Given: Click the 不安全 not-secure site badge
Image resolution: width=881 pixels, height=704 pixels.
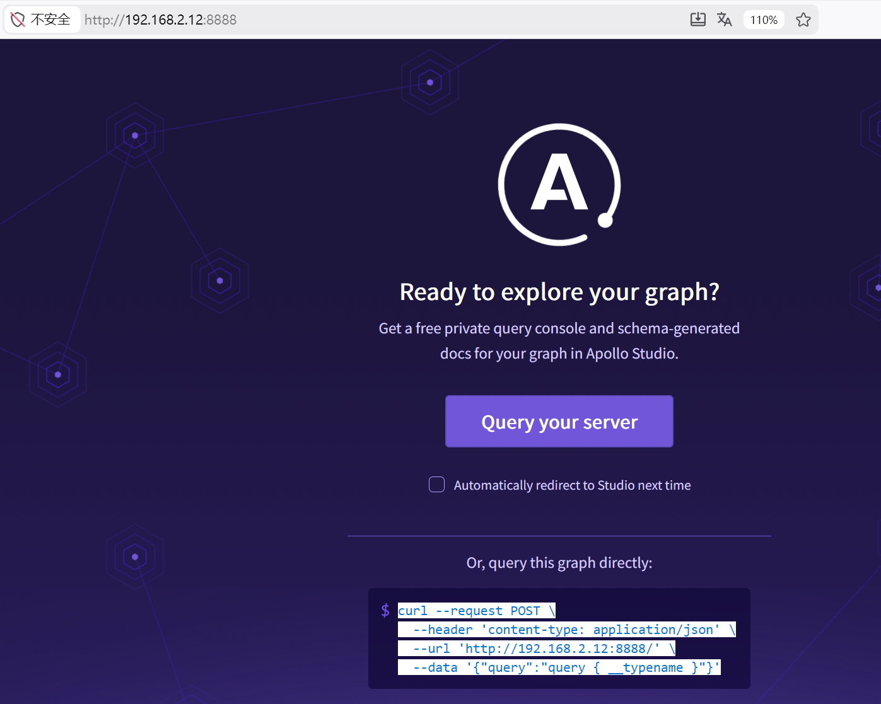Looking at the screenshot, I should click(42, 20).
